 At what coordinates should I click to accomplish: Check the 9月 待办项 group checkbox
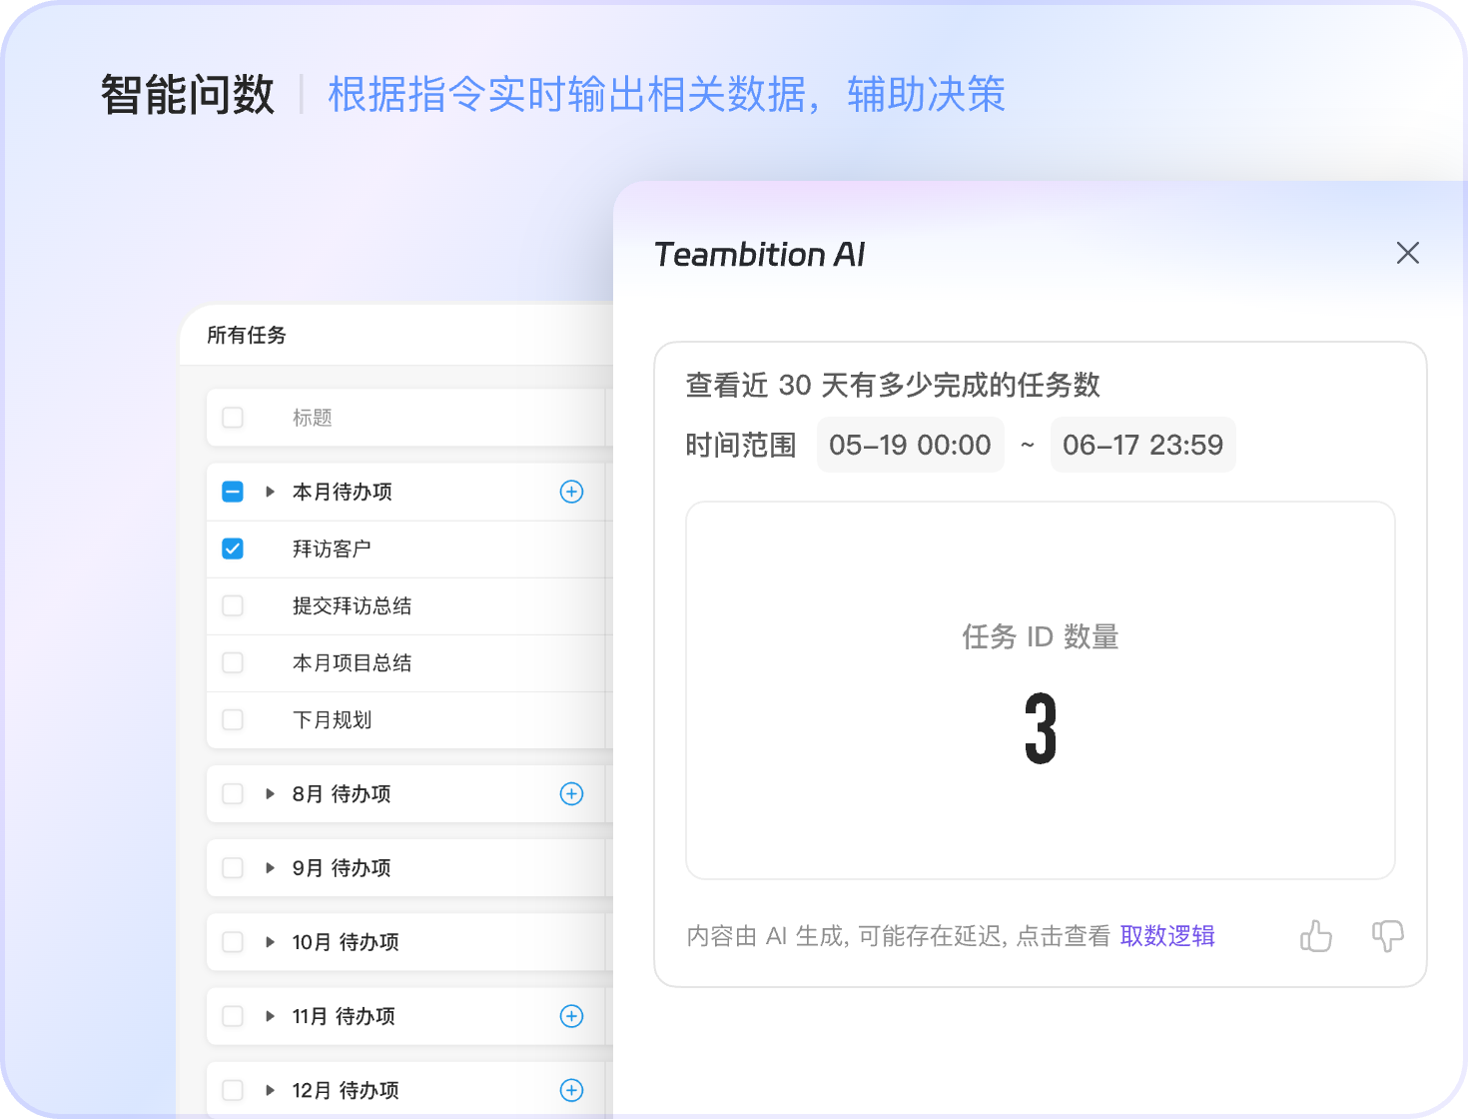point(233,867)
